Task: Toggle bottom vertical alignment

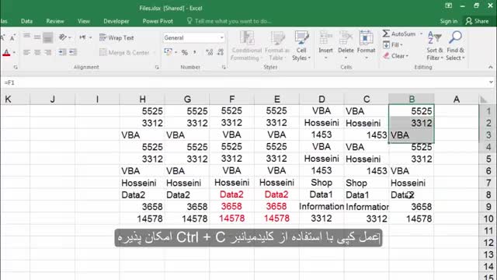Action: [x=48, y=37]
